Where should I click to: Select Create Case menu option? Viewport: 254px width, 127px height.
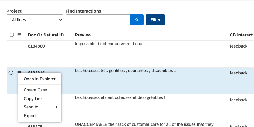point(35,90)
